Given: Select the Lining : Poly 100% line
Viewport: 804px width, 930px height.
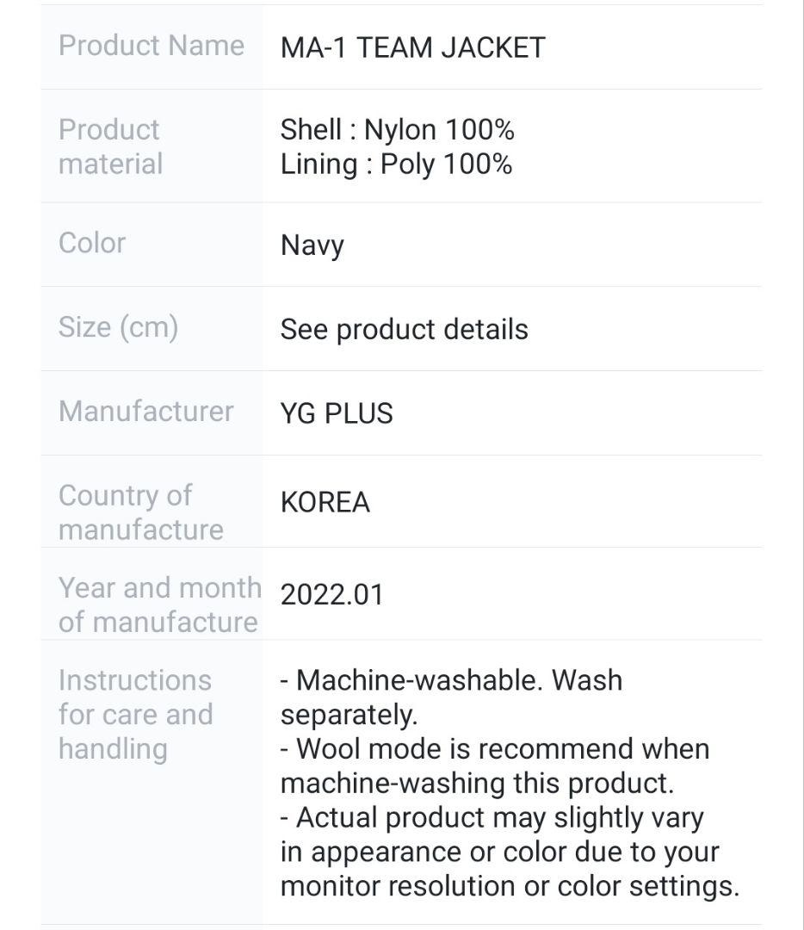Looking at the screenshot, I should click(x=396, y=164).
